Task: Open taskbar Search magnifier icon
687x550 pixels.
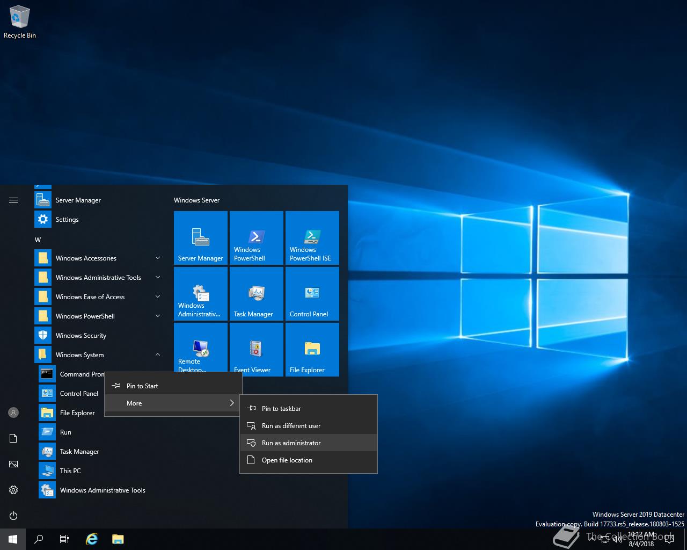Action: [x=39, y=539]
